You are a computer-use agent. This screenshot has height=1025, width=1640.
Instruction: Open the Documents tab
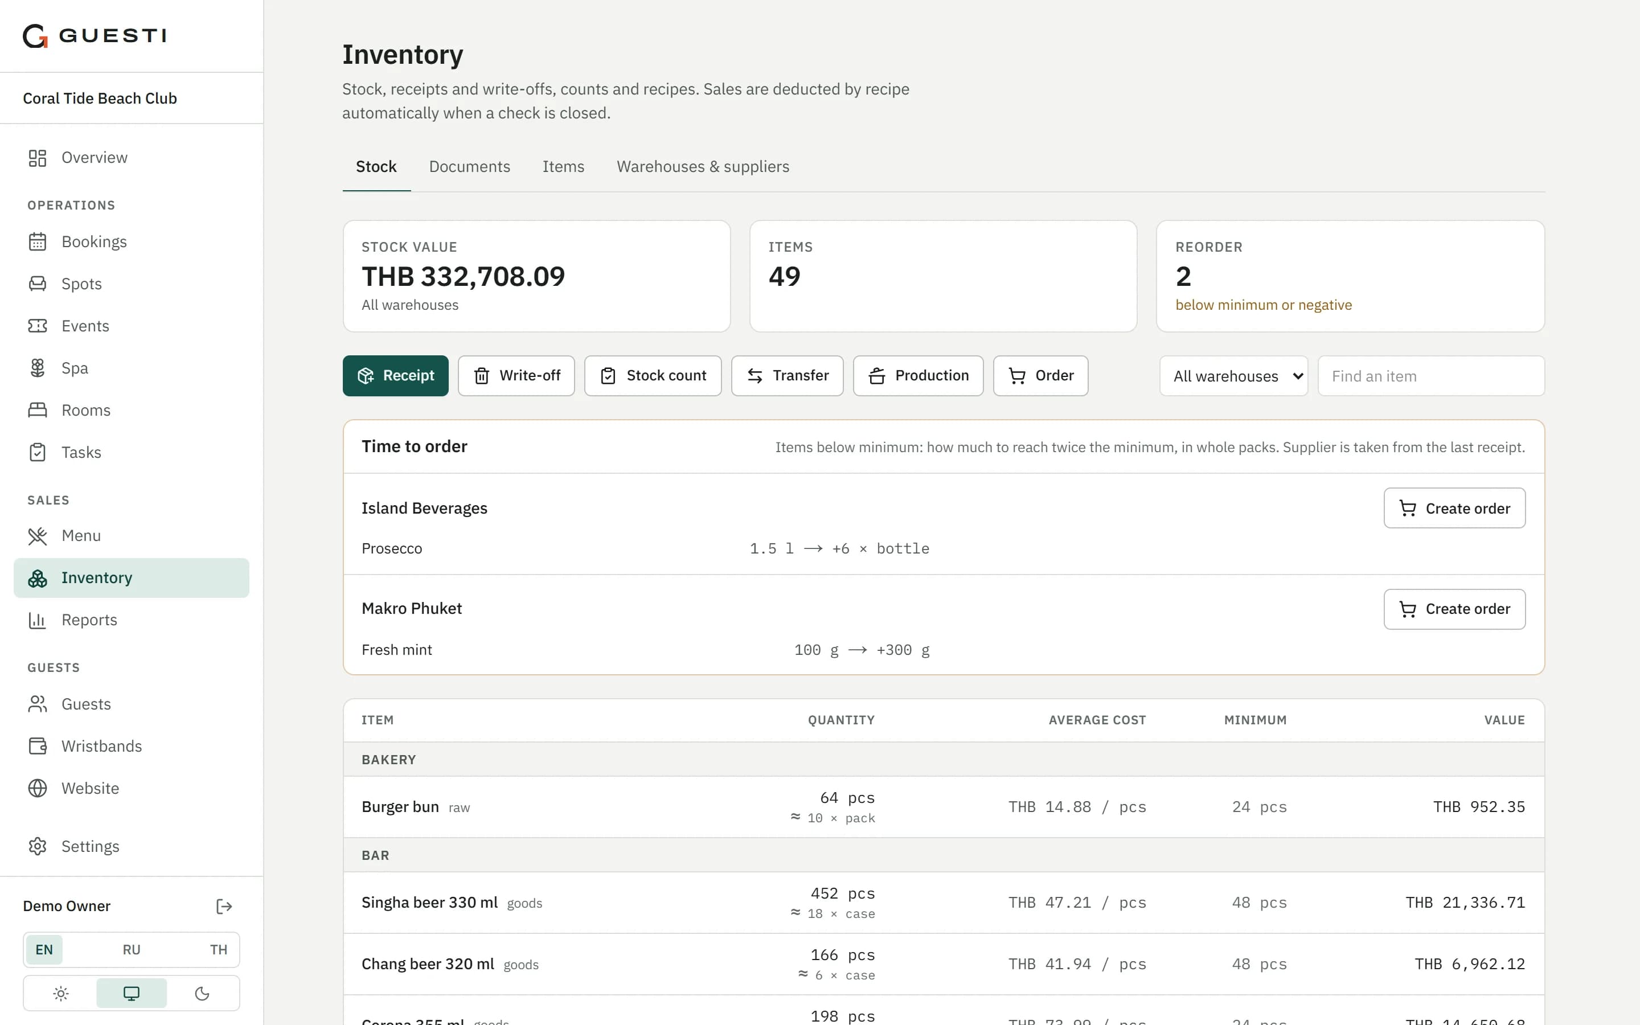coord(469,167)
